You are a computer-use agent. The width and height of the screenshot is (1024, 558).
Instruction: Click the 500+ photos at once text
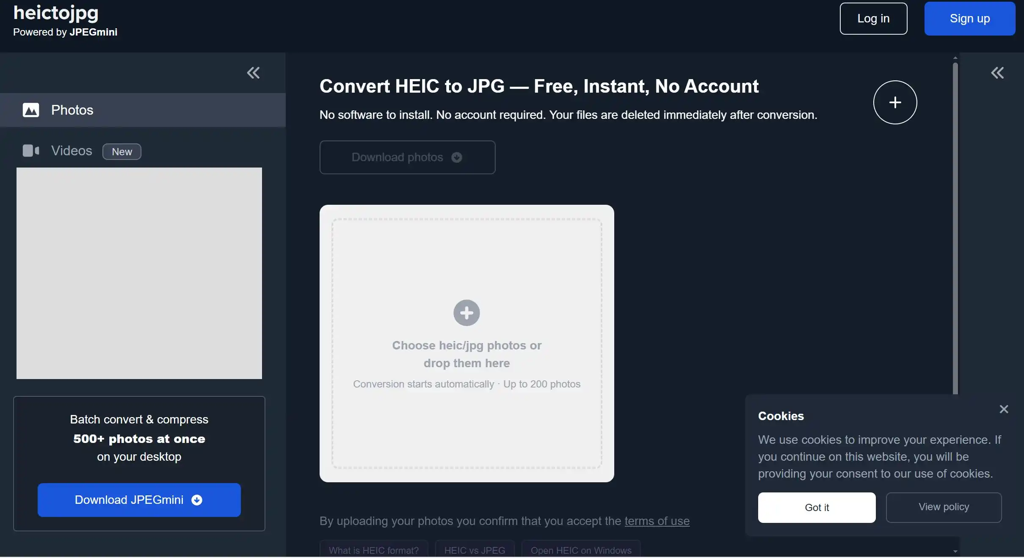139,439
